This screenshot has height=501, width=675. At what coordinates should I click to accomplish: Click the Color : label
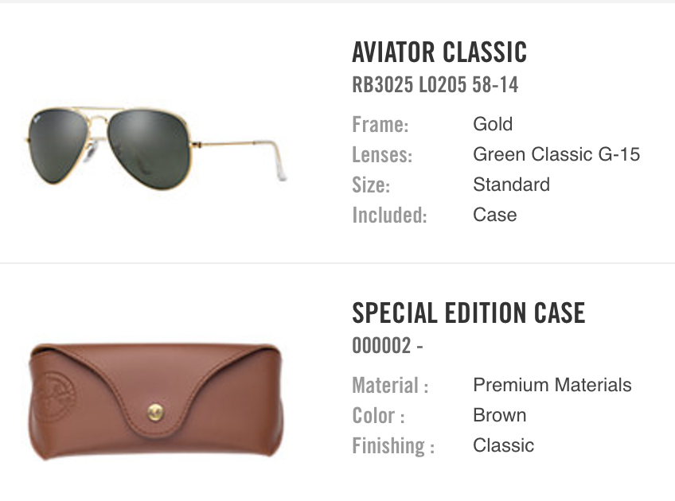[378, 416]
